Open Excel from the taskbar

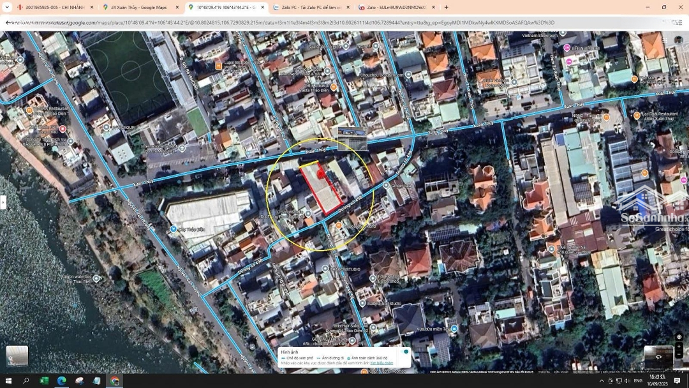click(x=44, y=381)
